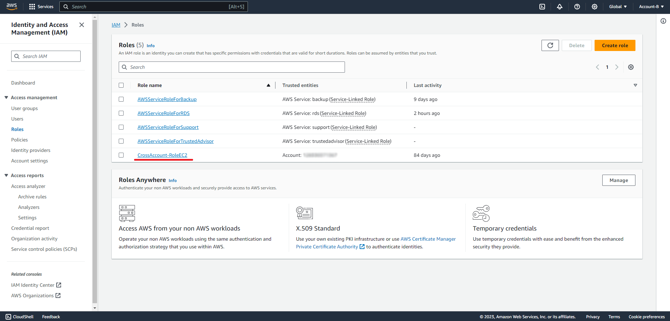The height and width of the screenshot is (321, 670).
Task: Open the notifications bell
Action: click(x=560, y=7)
